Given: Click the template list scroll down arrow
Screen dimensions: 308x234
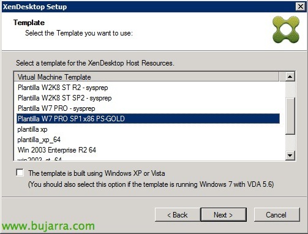Looking at the screenshot, I should coord(290,156).
